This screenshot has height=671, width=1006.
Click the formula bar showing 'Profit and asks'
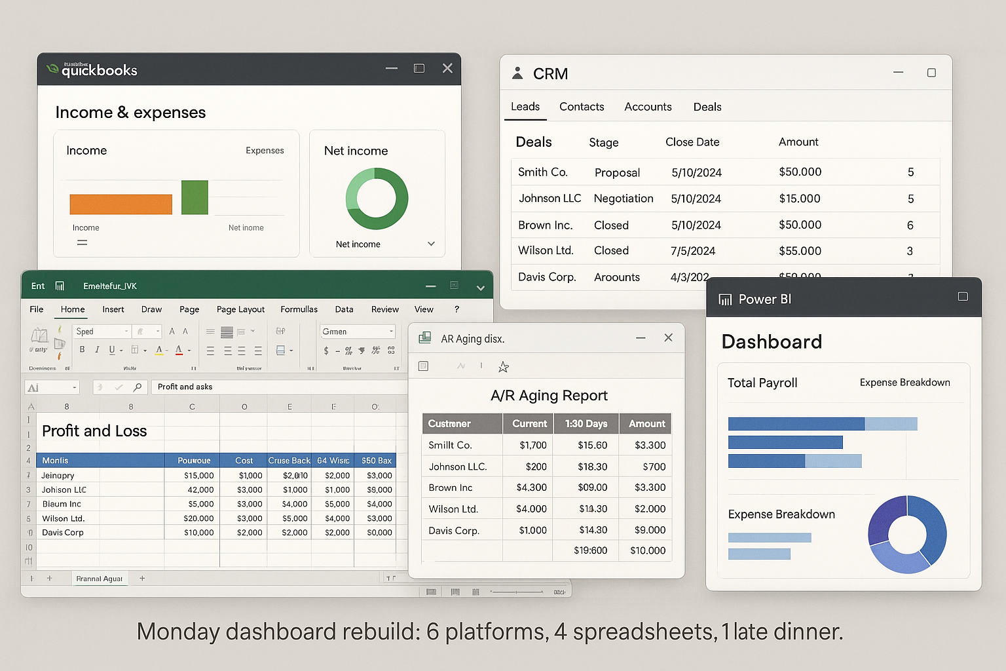click(x=280, y=387)
